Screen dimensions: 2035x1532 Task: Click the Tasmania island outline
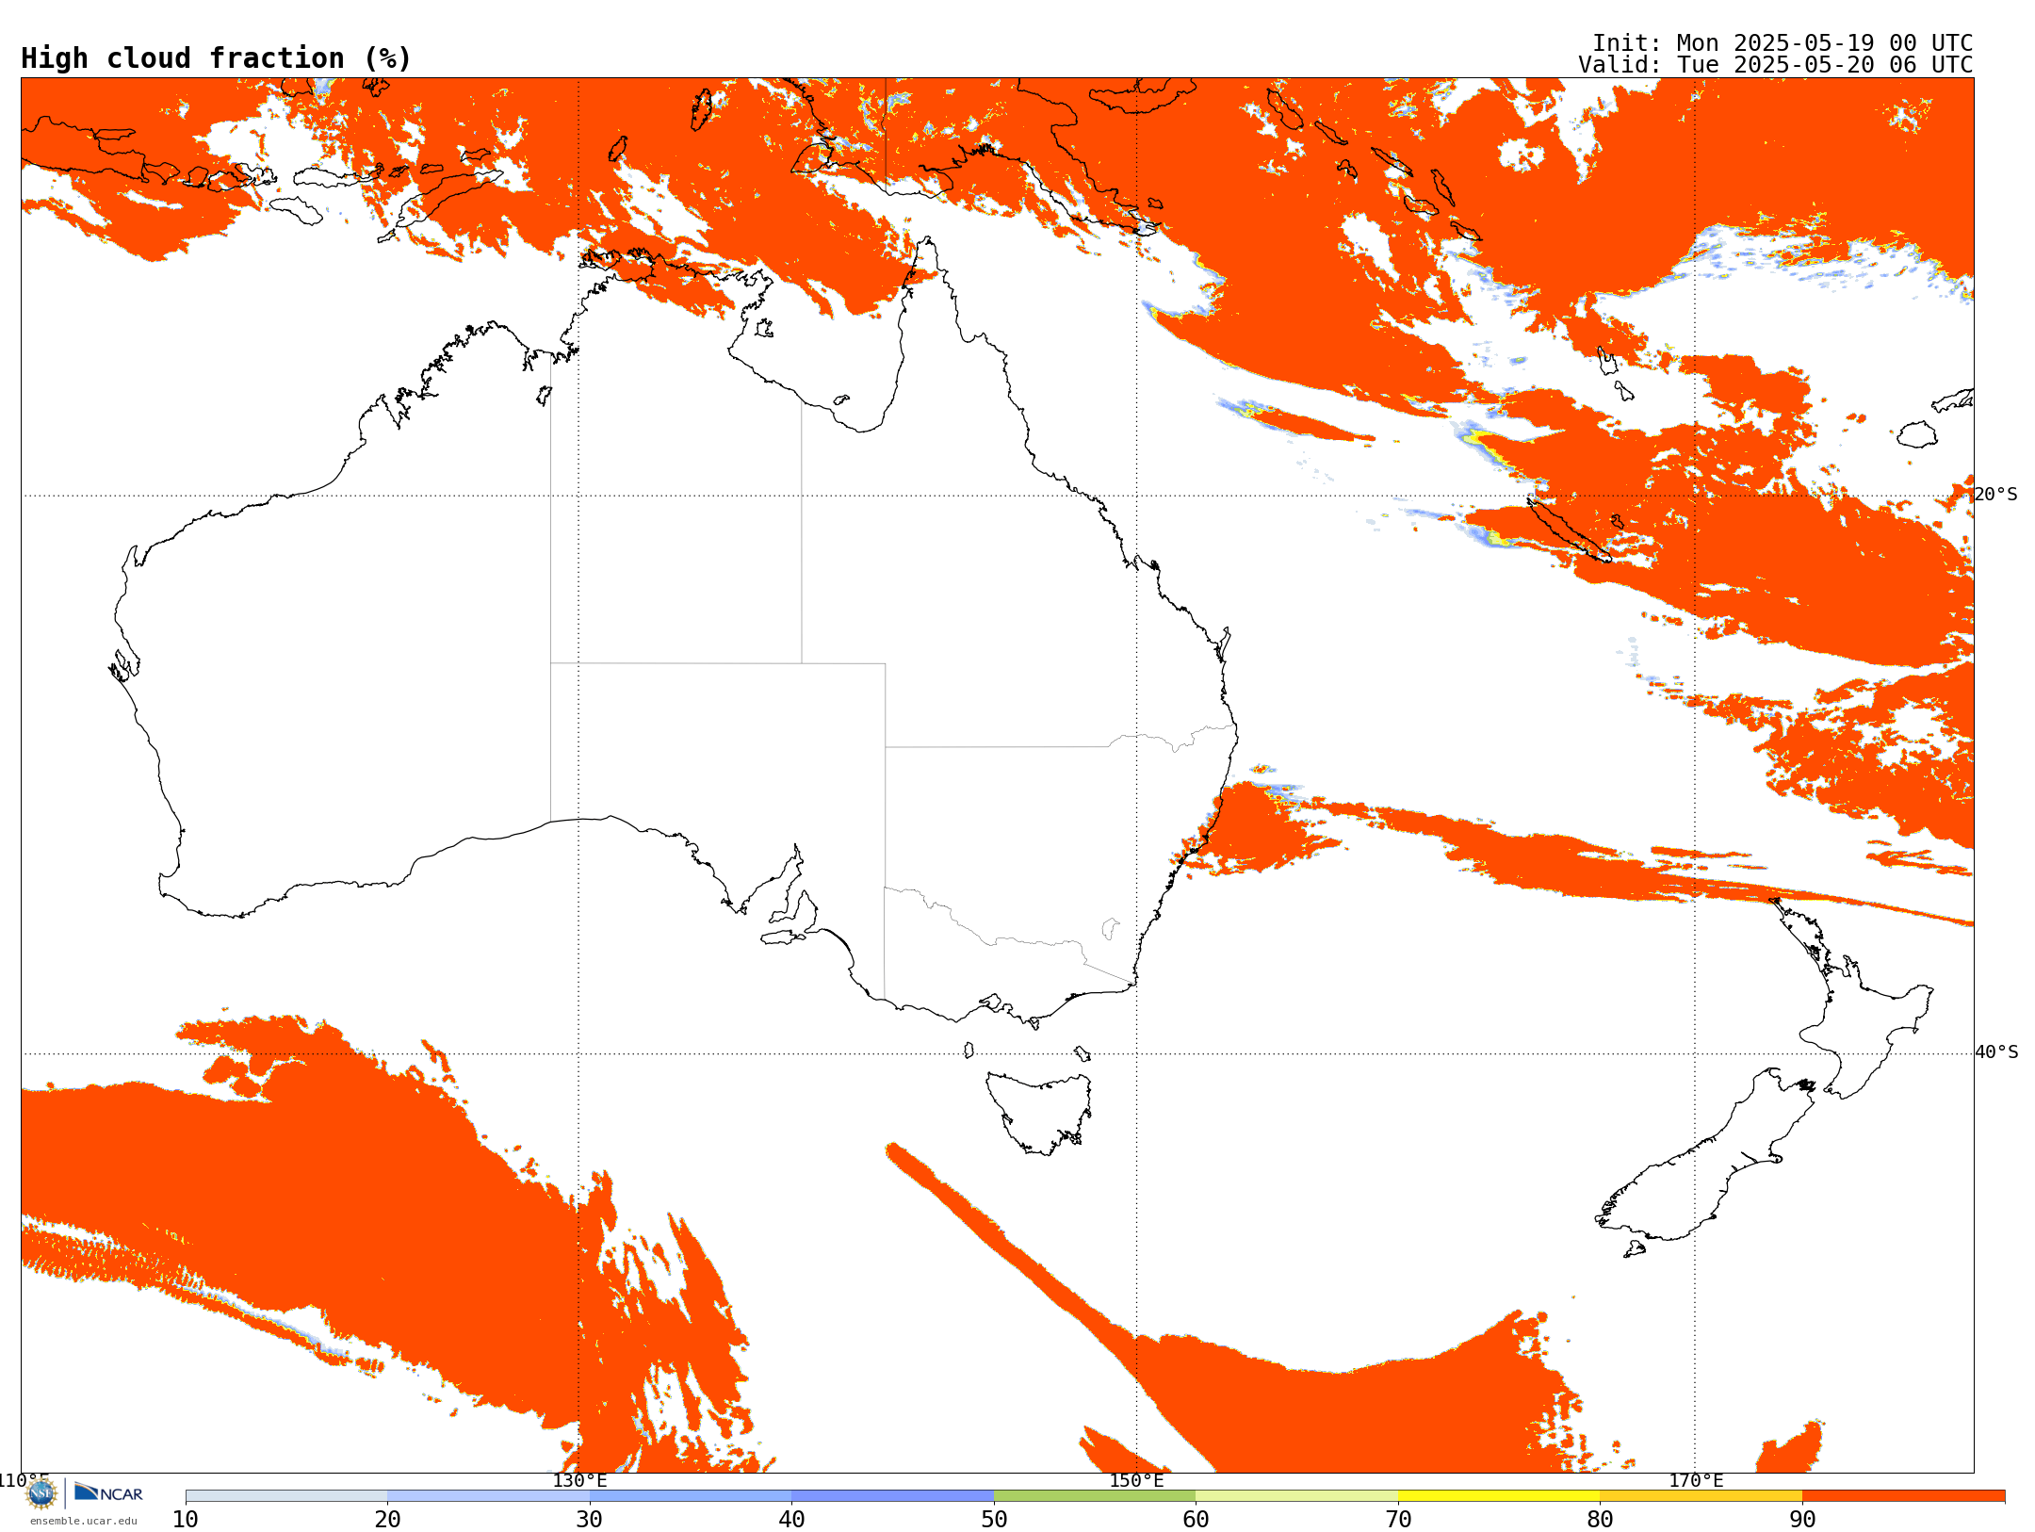pos(1038,1114)
